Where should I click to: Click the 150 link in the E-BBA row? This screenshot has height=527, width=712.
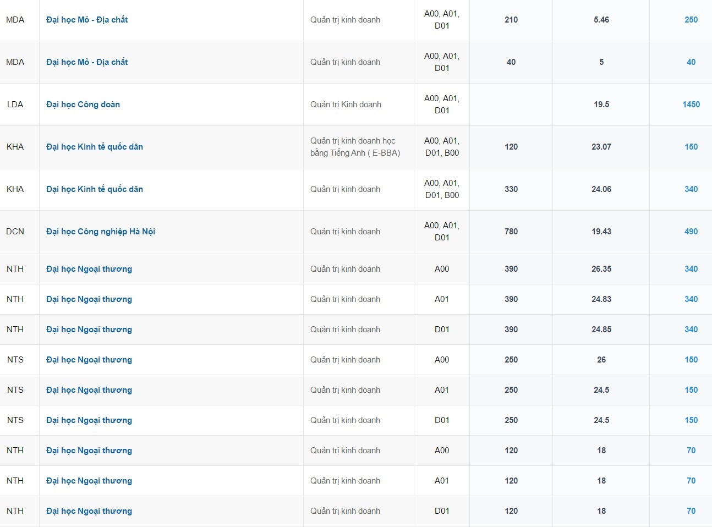pos(691,147)
